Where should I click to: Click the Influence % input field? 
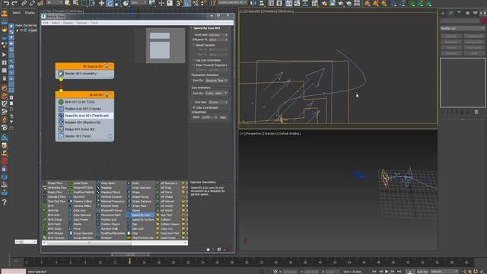coord(218,40)
